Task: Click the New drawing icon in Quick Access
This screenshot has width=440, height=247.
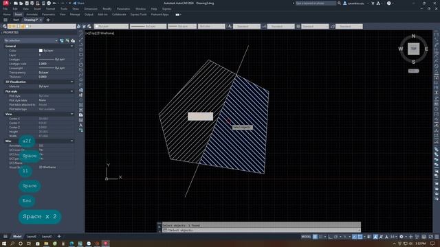Action: point(16,3)
